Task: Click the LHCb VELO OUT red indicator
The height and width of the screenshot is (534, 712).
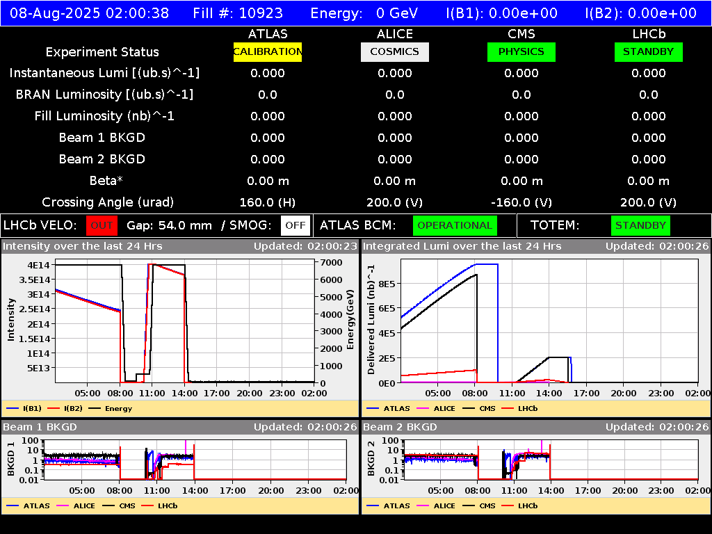Action: click(x=102, y=225)
